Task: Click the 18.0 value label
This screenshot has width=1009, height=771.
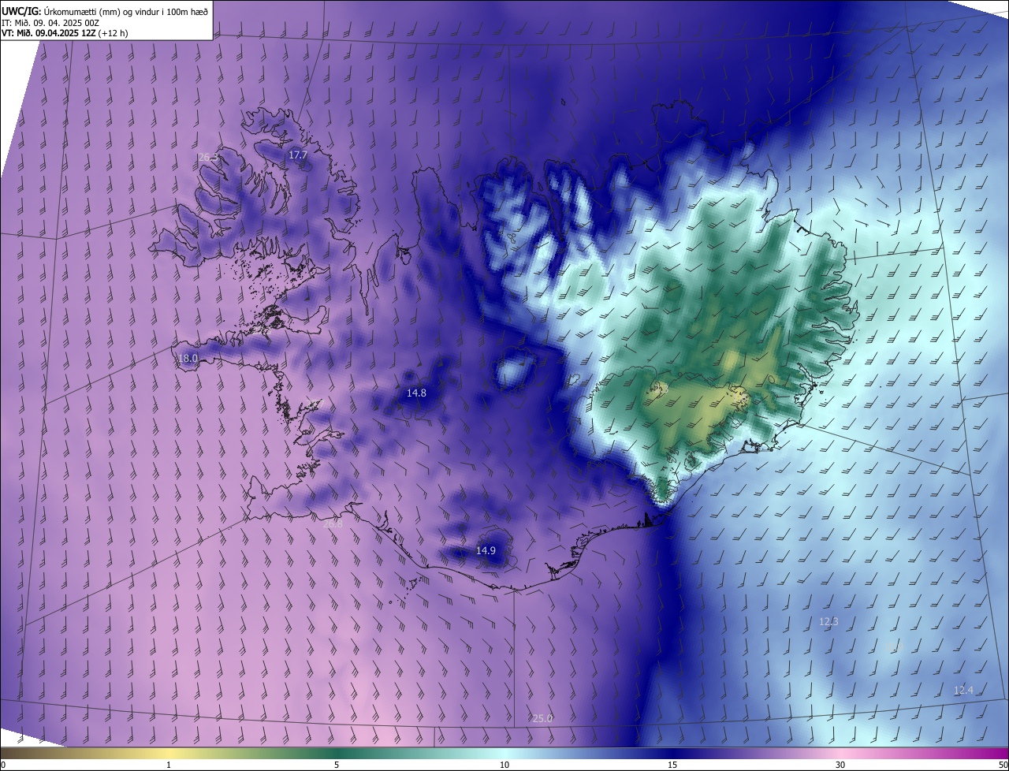Action: 188,359
